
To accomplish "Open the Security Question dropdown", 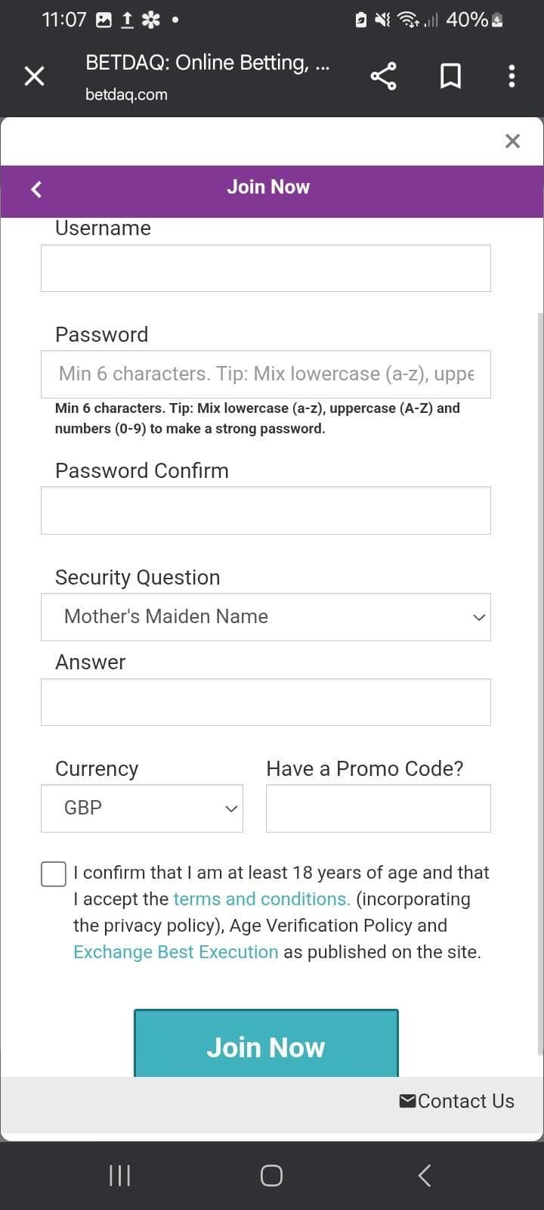I will click(266, 617).
